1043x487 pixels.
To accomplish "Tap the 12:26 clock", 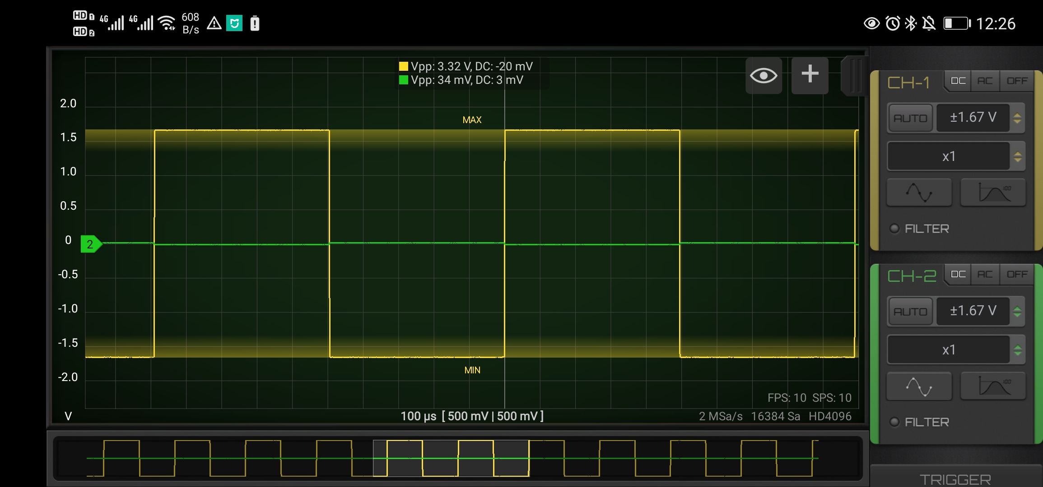I will (x=996, y=23).
